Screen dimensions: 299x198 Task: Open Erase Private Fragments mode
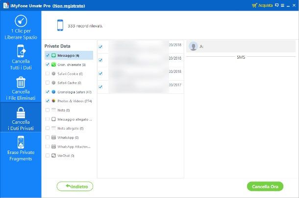(x=21, y=148)
